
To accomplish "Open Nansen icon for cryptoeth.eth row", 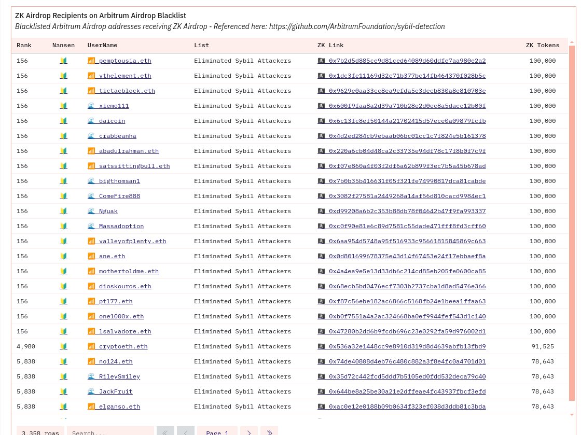I will coord(64,346).
